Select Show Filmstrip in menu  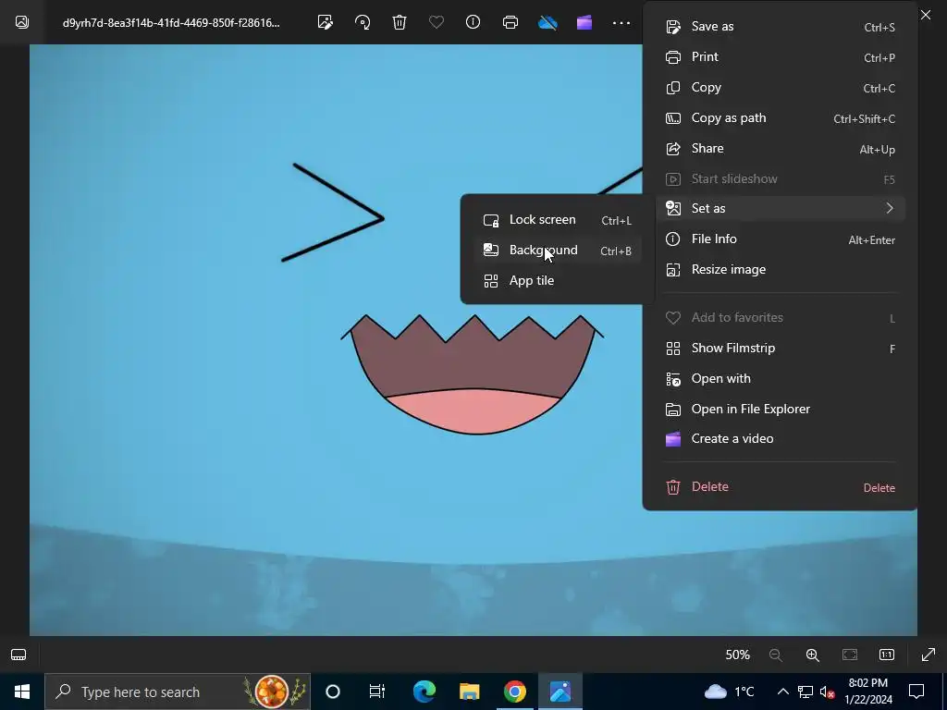pyautogui.click(x=781, y=349)
